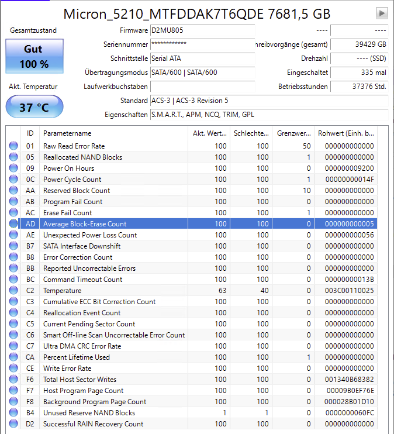Click Temperature raw value 003C00110025
394x434 pixels.
[x=350, y=291]
